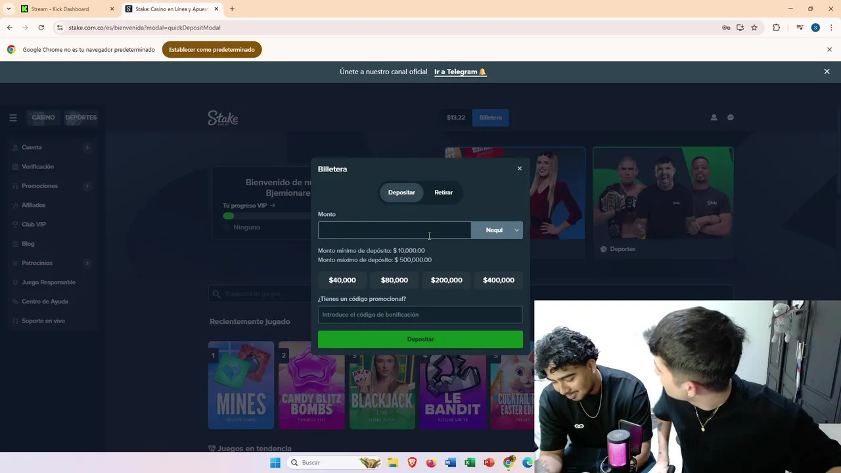Select the CASINO tab
This screenshot has height=473, width=841.
(43, 118)
